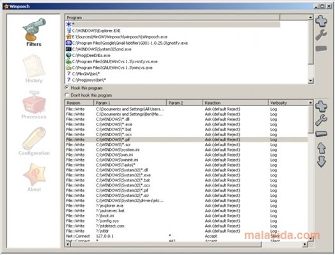The height and width of the screenshot is (255, 335).
Task: Select rule C:\Documents and Settings\Ben
Action: pyautogui.click(x=186, y=114)
